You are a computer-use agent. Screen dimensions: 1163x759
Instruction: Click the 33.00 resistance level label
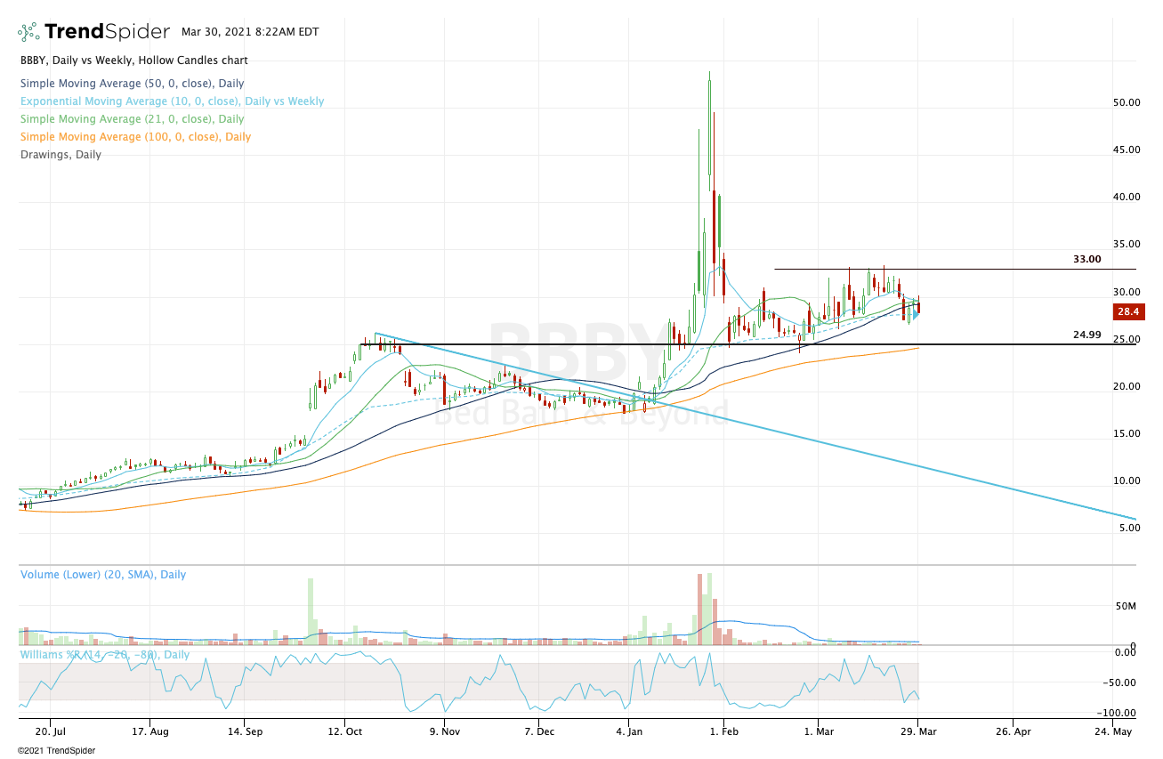tap(1087, 260)
